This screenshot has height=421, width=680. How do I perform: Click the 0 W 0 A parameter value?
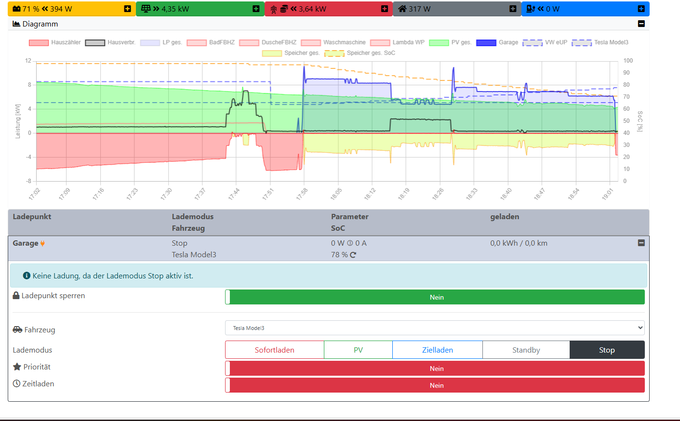pyautogui.click(x=349, y=243)
